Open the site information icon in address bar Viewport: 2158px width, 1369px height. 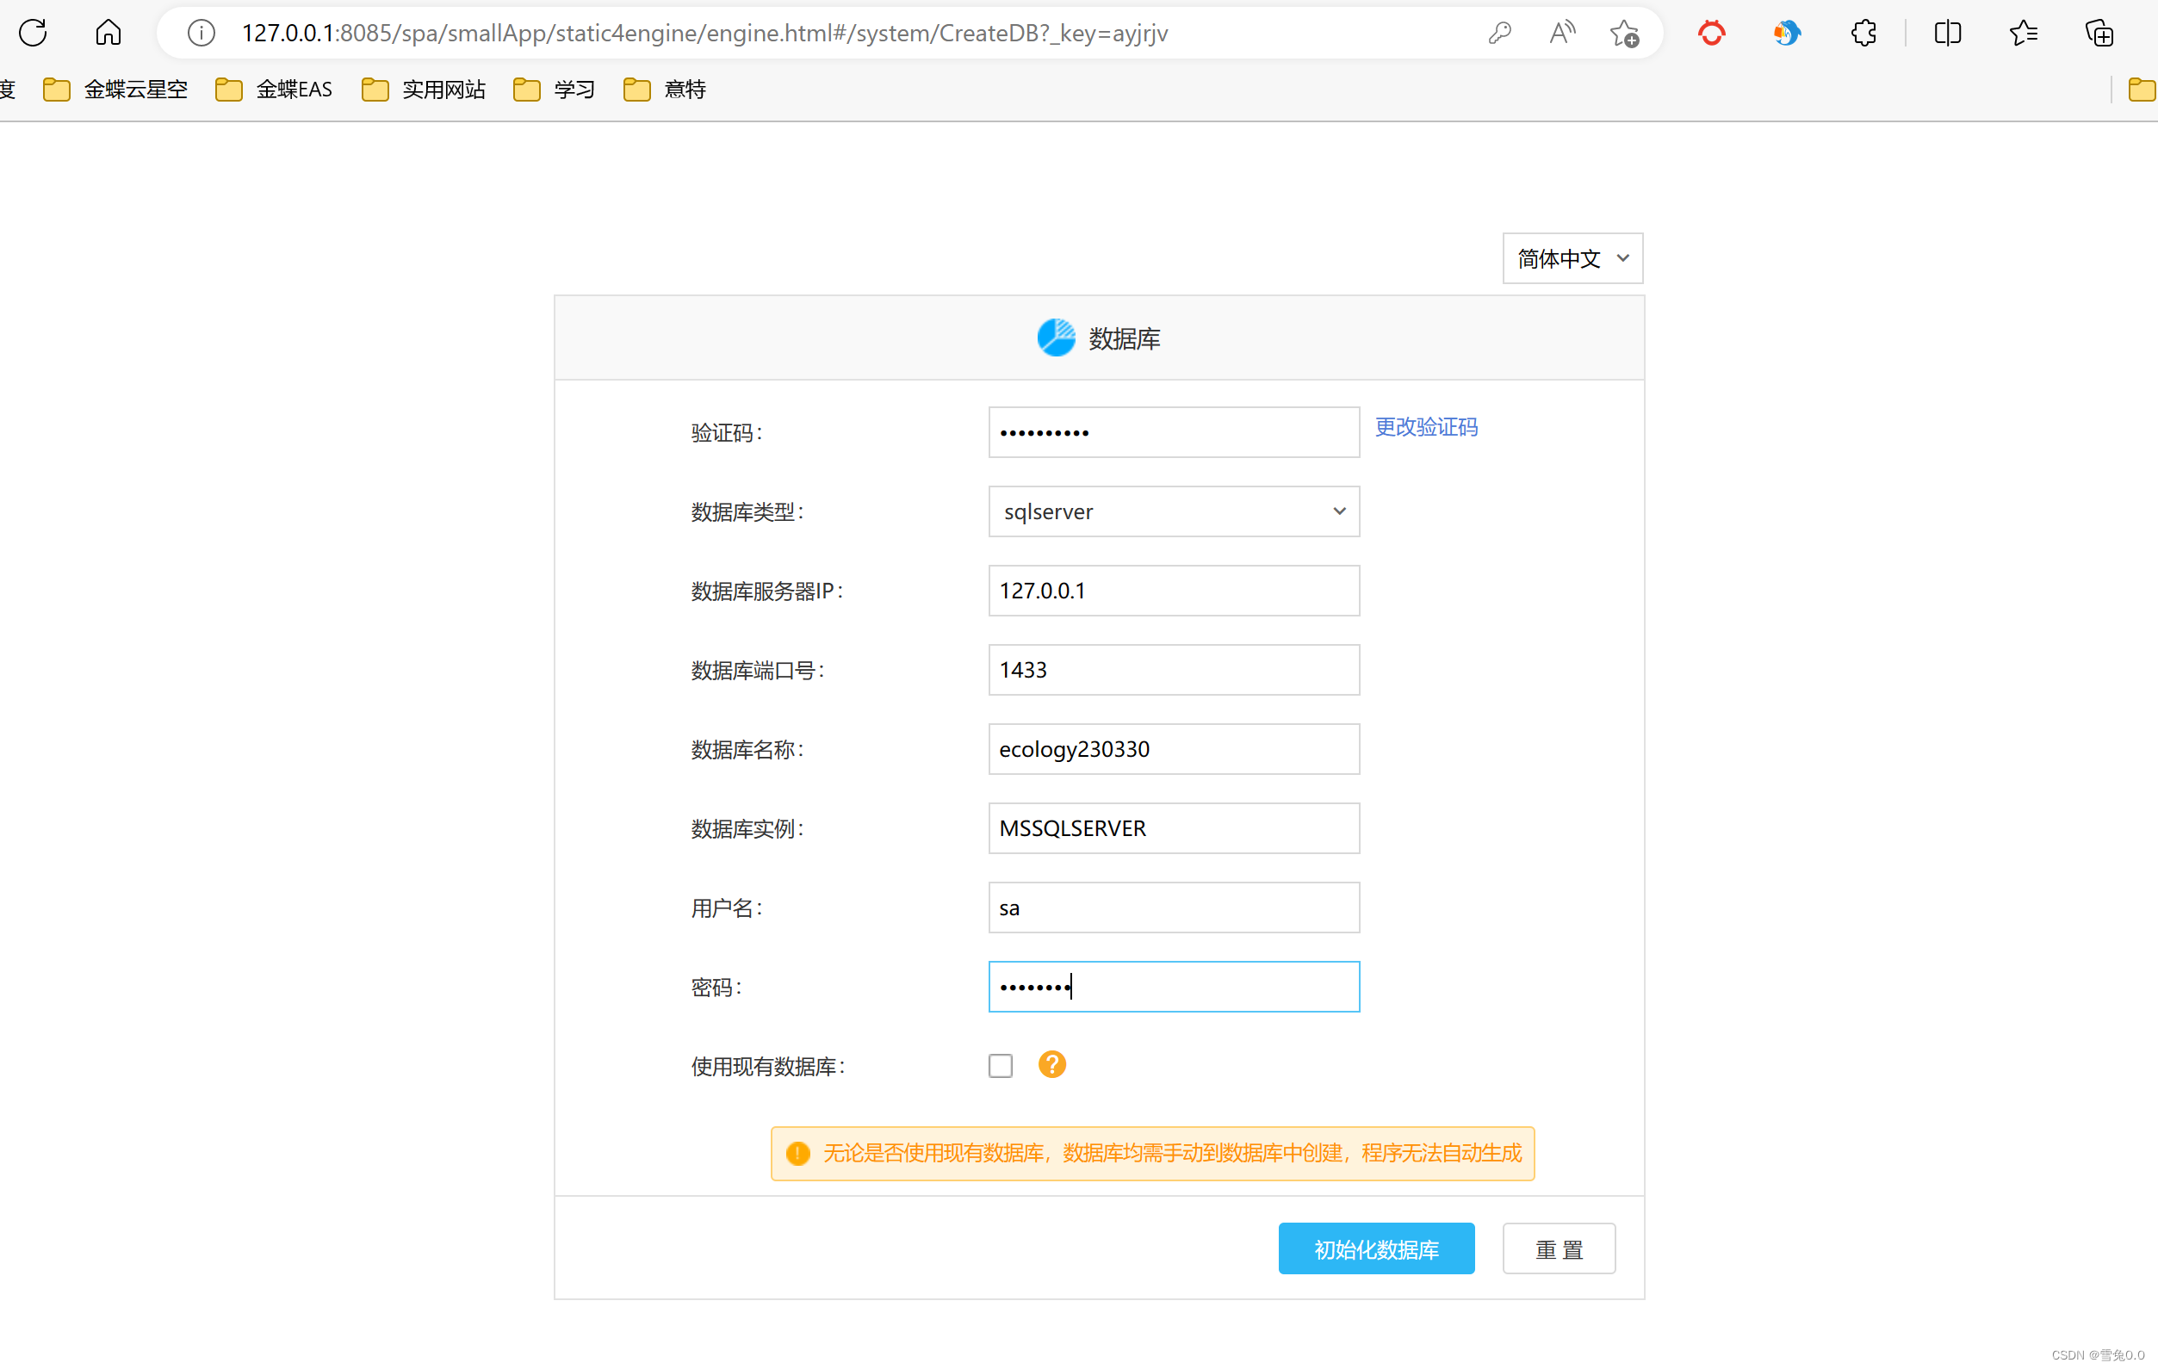[x=201, y=34]
